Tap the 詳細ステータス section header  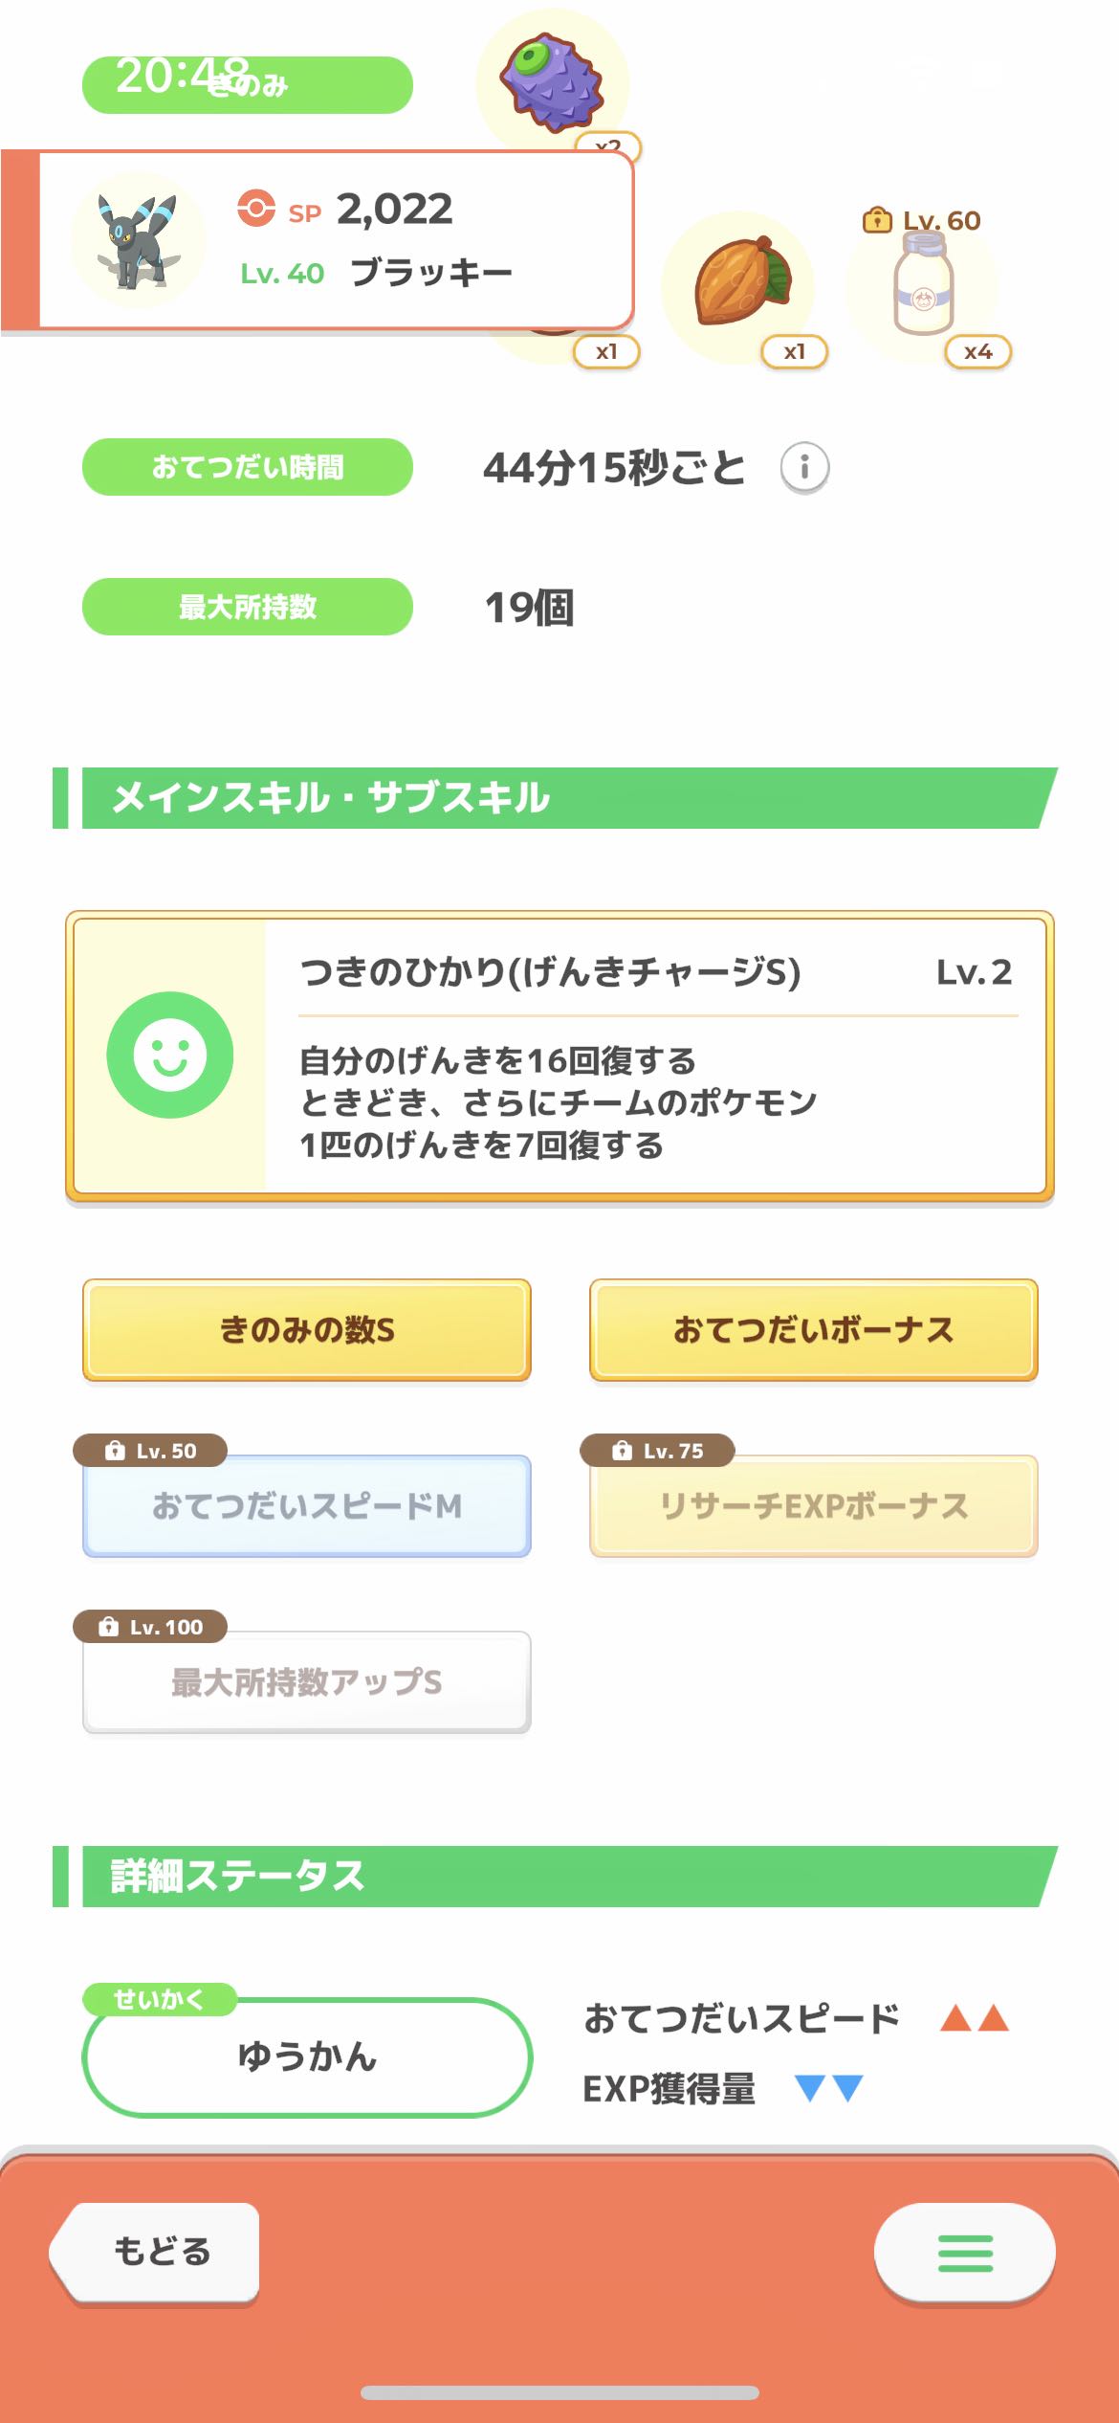pyautogui.click(x=555, y=1877)
